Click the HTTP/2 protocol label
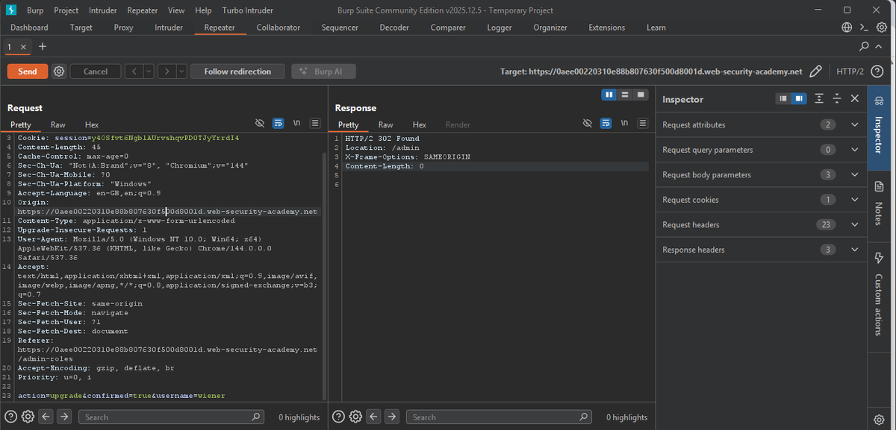This screenshot has width=896, height=430. 850,72
